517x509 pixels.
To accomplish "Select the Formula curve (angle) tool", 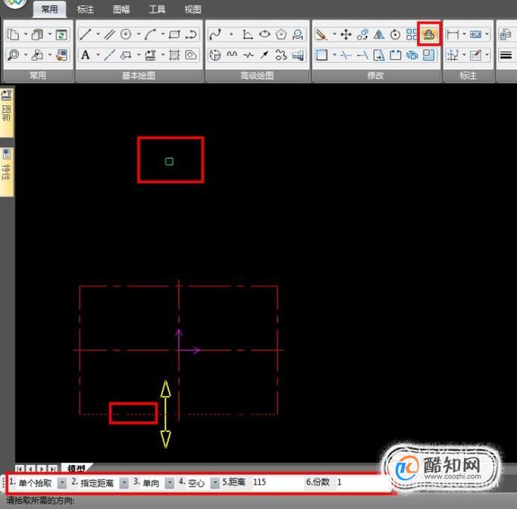I will (248, 34).
